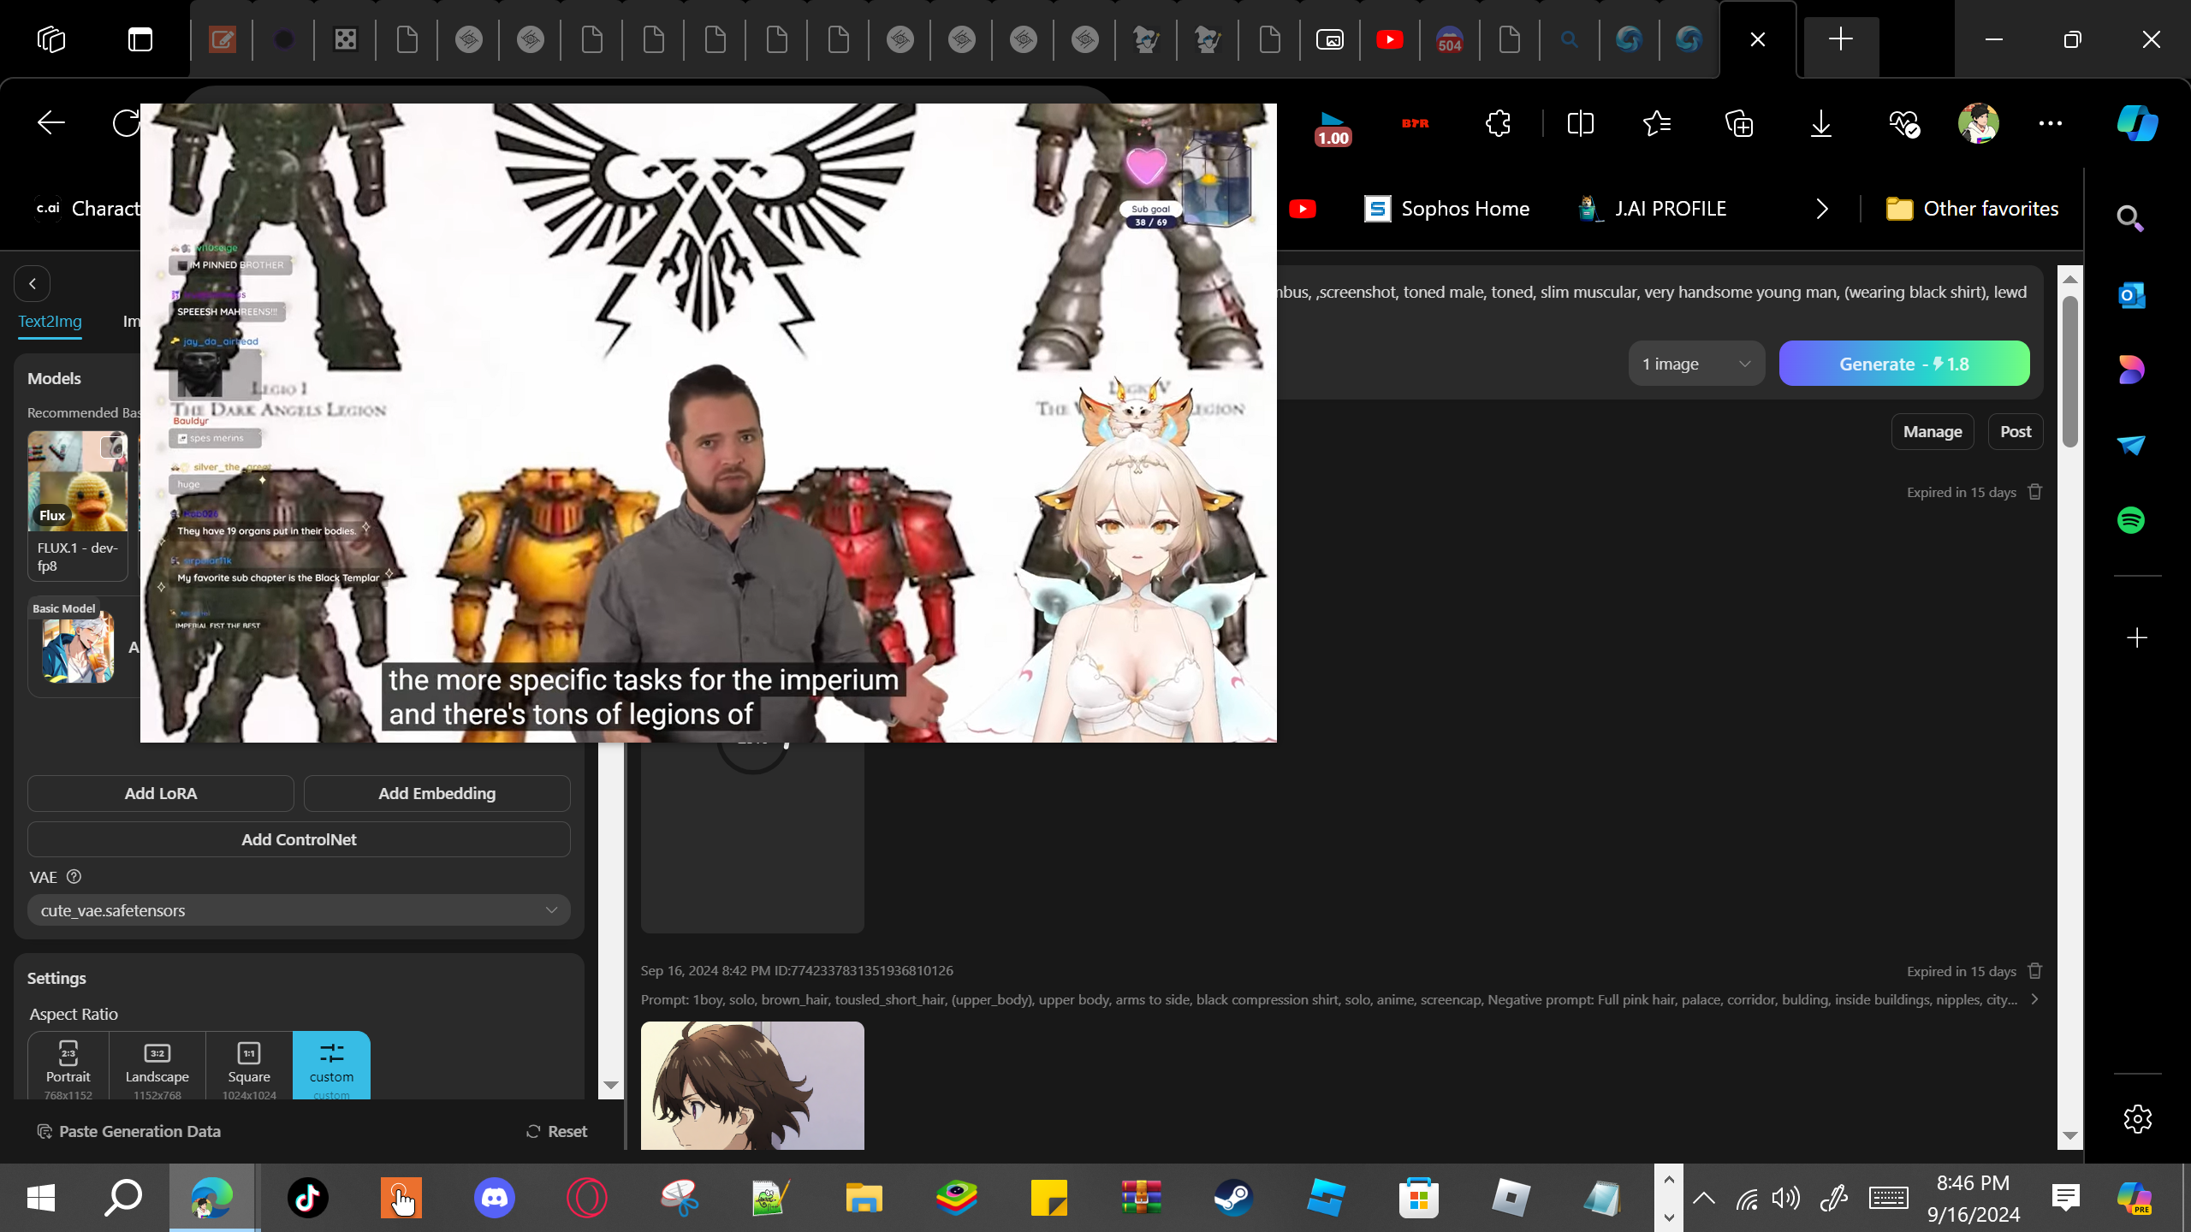The image size is (2191, 1232).
Task: Collapse the panel with the back chevron
Action: click(x=33, y=284)
